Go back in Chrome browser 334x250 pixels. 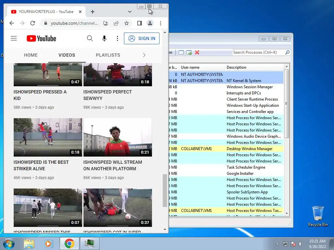point(12,23)
